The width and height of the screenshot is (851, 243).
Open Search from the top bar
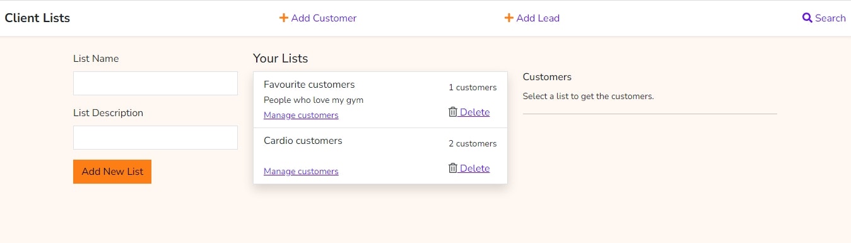pyautogui.click(x=824, y=18)
